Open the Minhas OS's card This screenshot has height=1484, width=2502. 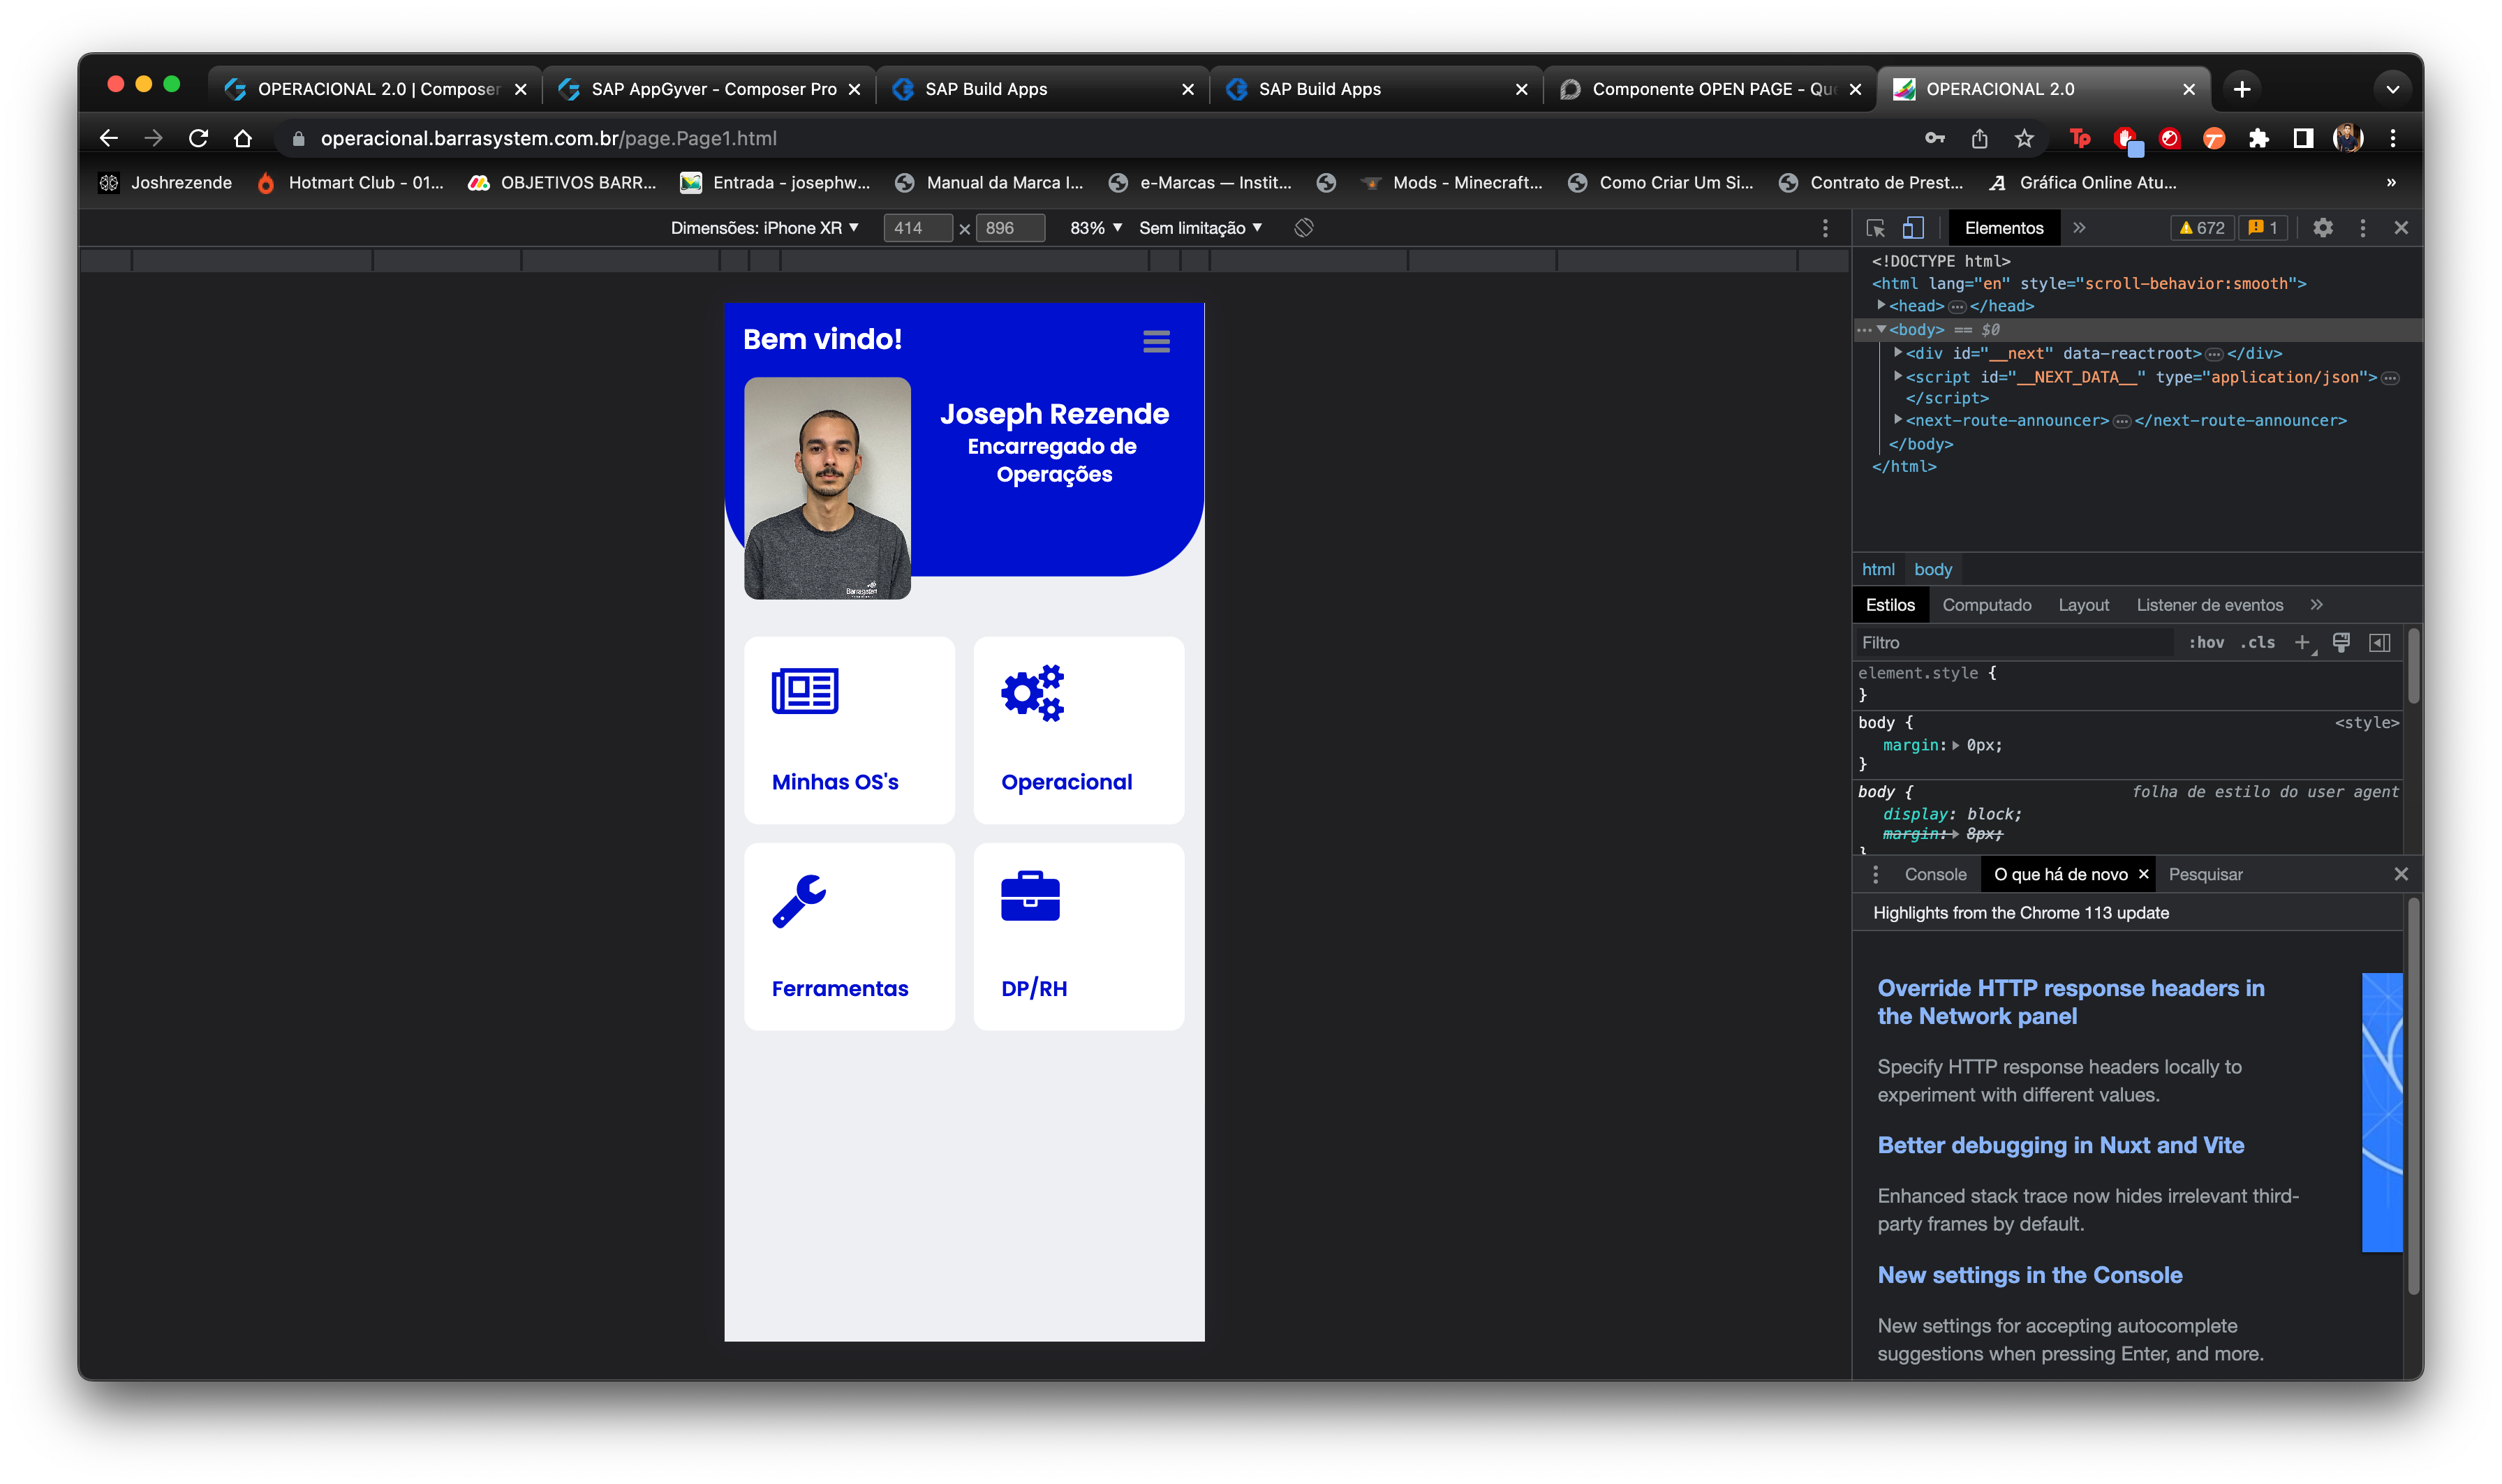click(x=849, y=730)
